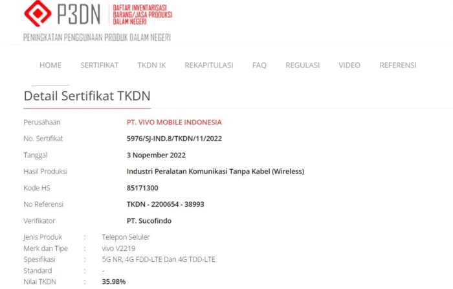This screenshot has height=289, width=453.
Task: Select REKAPITULASI in the navigation bar
Action: [209, 65]
